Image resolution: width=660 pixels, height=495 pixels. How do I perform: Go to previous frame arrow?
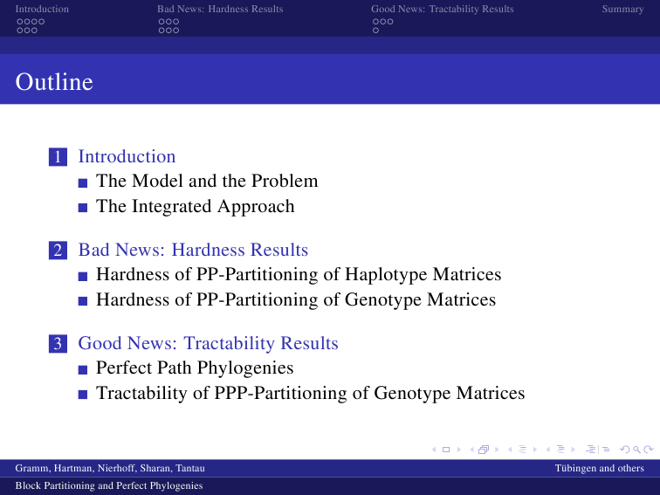(x=471, y=450)
